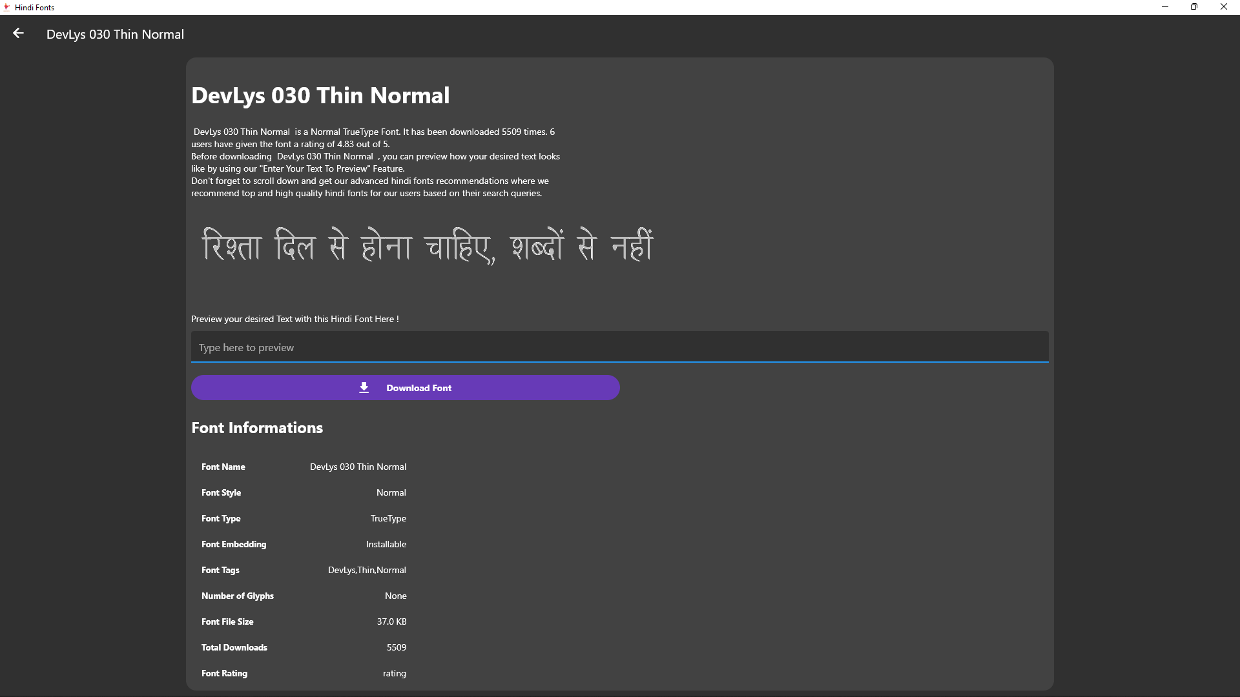The height and width of the screenshot is (697, 1240).
Task: Click the Font Type value TrueType
Action: 388,518
